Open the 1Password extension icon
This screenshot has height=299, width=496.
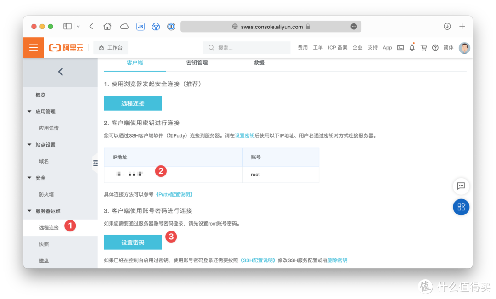tap(171, 27)
